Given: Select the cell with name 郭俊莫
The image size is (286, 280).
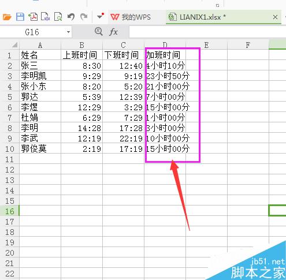Looking at the screenshot, I should (x=40, y=148).
